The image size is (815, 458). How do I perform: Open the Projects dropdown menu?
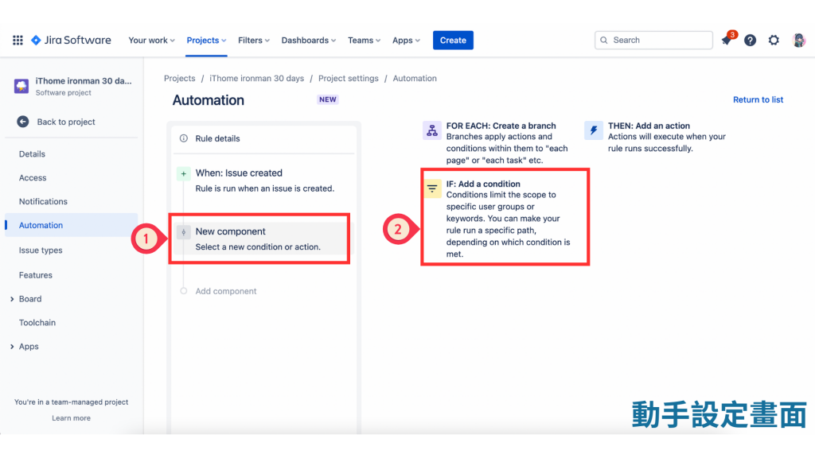(206, 40)
